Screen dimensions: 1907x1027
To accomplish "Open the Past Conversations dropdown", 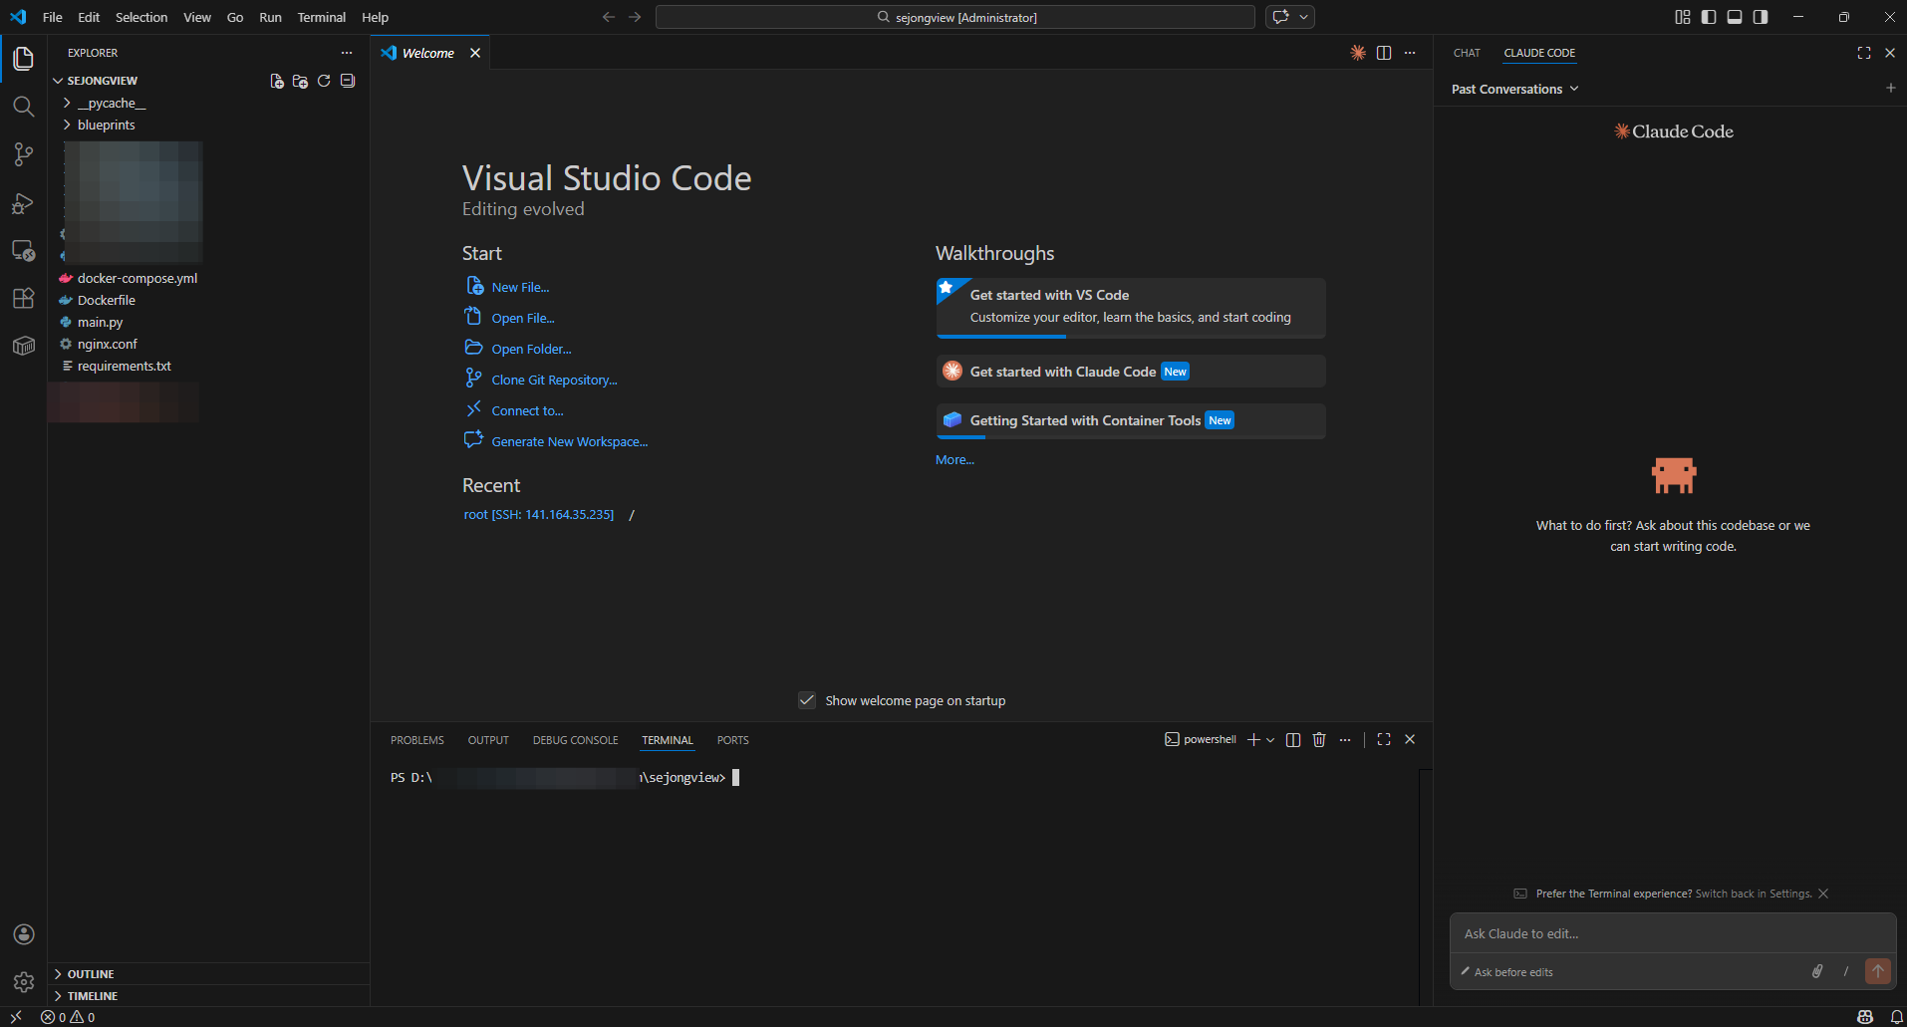I will point(1514,89).
